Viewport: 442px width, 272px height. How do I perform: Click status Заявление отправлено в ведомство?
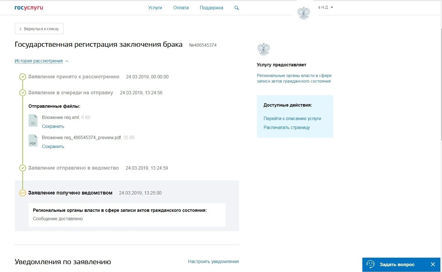click(73, 168)
